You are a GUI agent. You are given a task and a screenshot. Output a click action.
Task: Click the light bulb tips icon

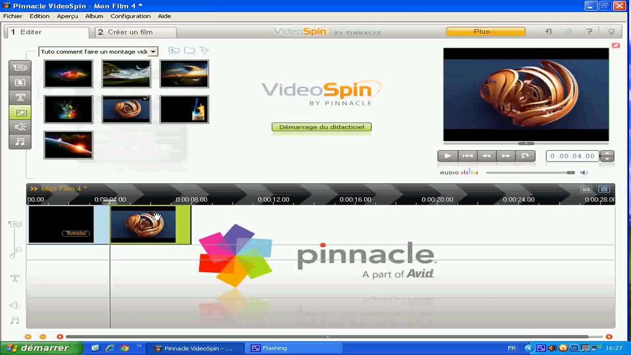[x=611, y=32]
